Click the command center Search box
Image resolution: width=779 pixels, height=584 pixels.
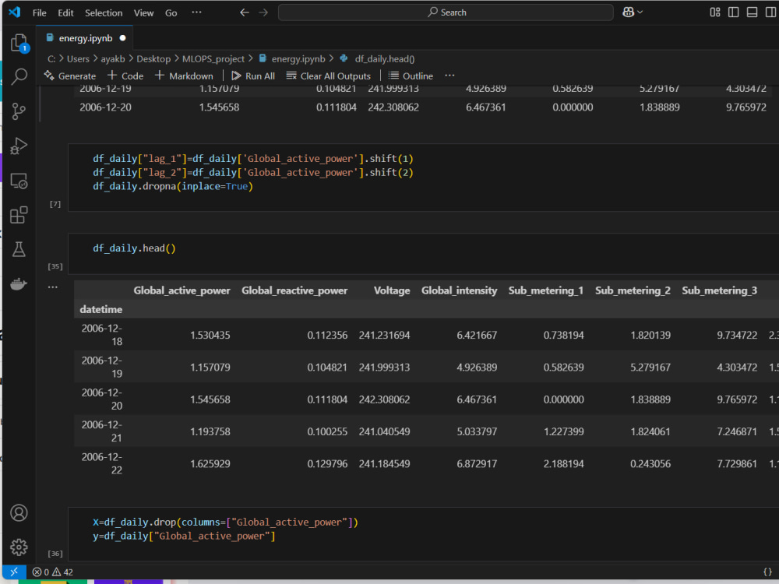(x=446, y=12)
